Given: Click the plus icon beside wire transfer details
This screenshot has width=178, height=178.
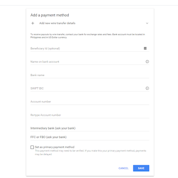Looking at the screenshot, I should tap(33, 23).
